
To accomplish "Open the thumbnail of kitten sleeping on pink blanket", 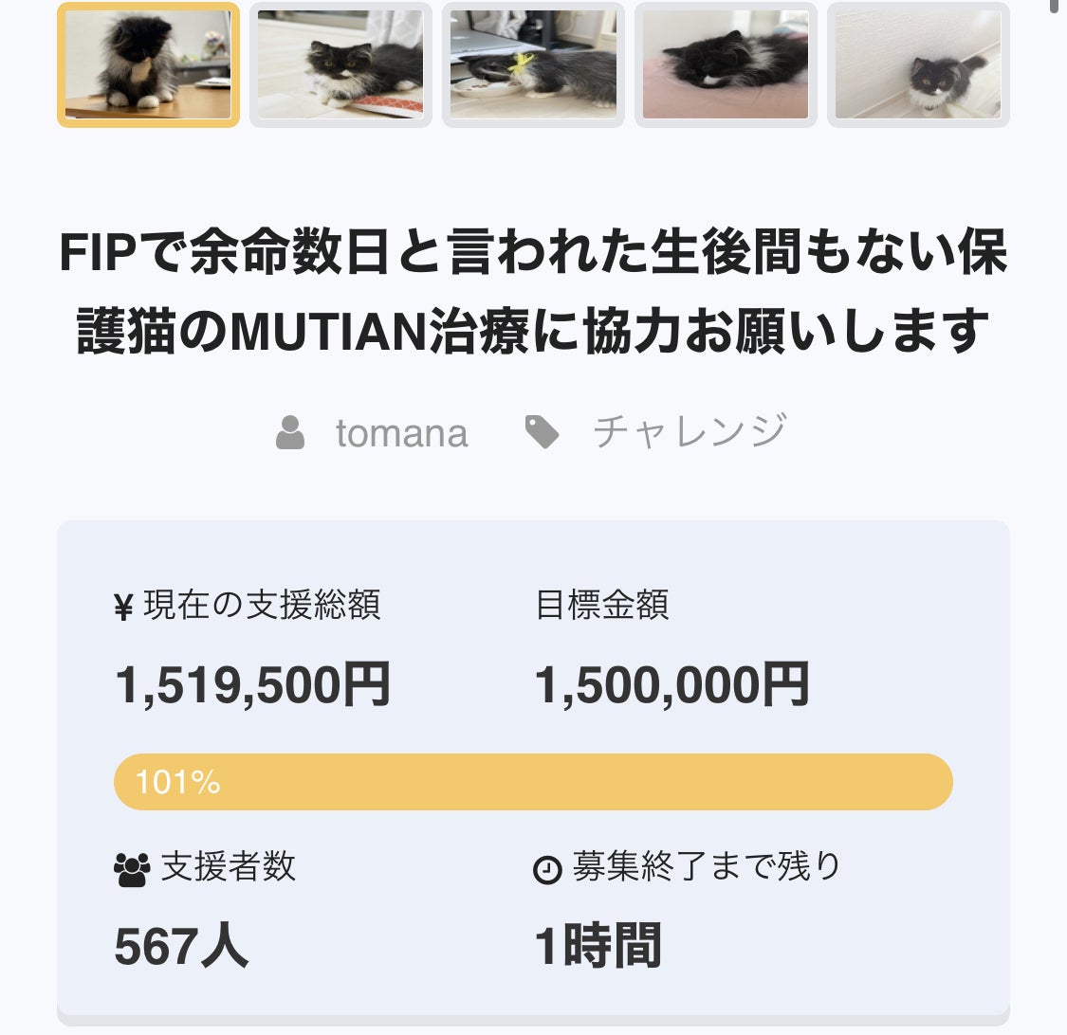I will tap(726, 64).
